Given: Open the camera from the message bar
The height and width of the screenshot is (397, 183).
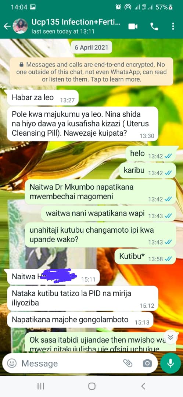Looking at the screenshot, I should pyautogui.click(x=147, y=364).
